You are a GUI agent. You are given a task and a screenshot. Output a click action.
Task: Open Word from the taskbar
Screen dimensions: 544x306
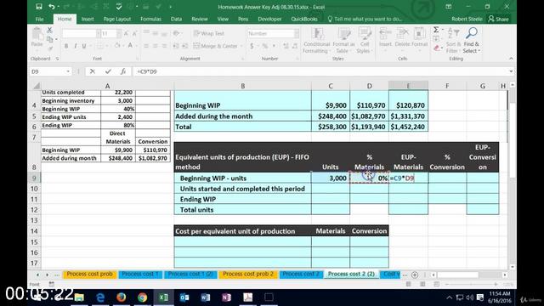pos(206,297)
